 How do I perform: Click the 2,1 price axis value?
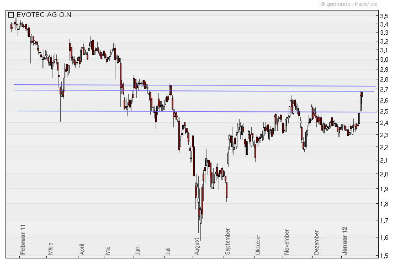(x=384, y=160)
